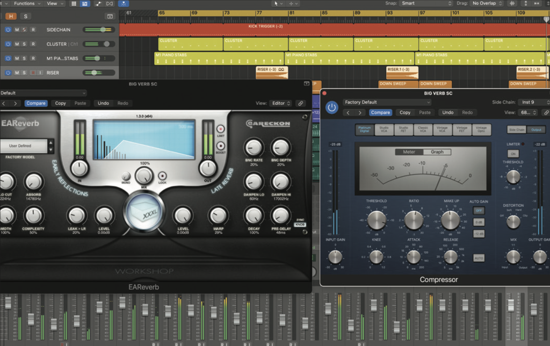Select the Editor view icon in the toolbar

(85, 4)
